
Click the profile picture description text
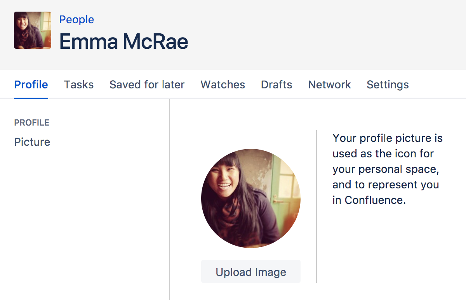388,169
